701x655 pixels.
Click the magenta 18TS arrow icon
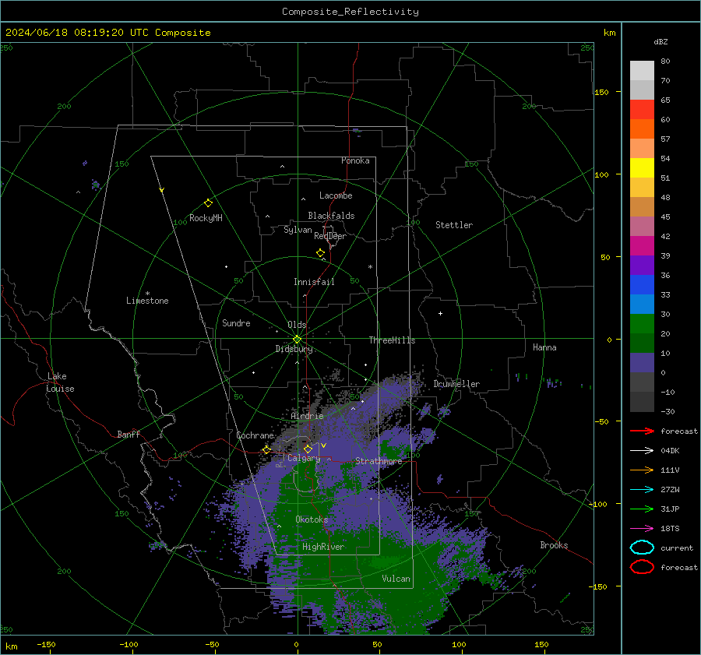(x=642, y=529)
